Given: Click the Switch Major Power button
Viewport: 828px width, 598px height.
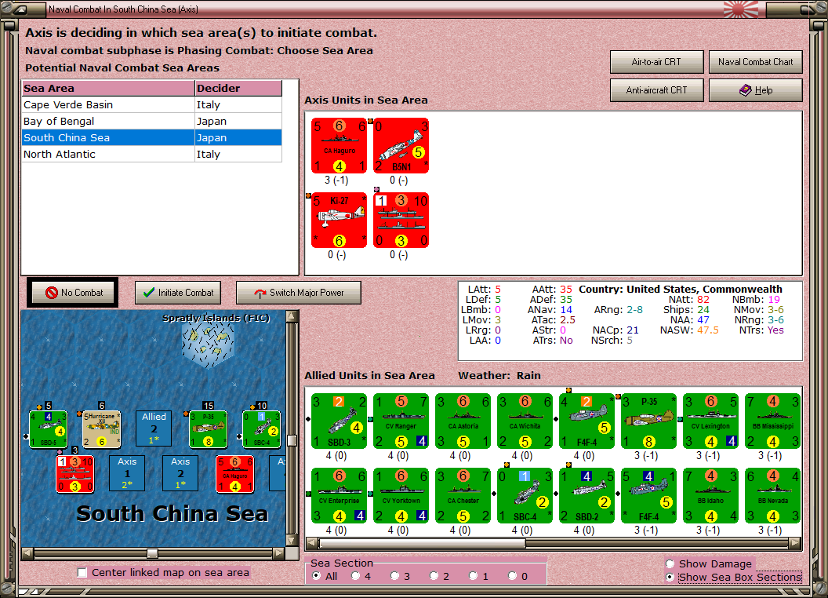Looking at the screenshot, I should (299, 293).
